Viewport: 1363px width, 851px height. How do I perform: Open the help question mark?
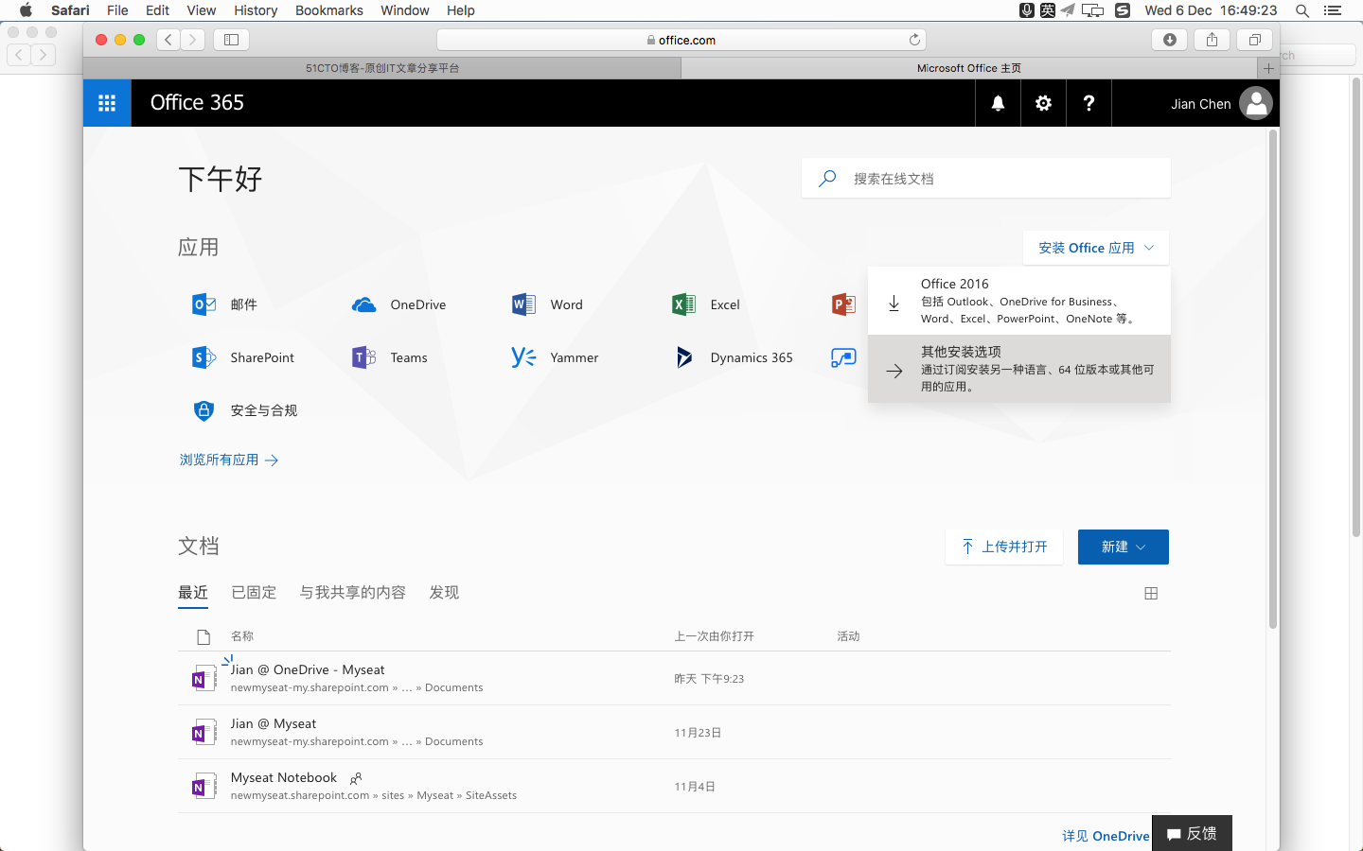[1089, 103]
